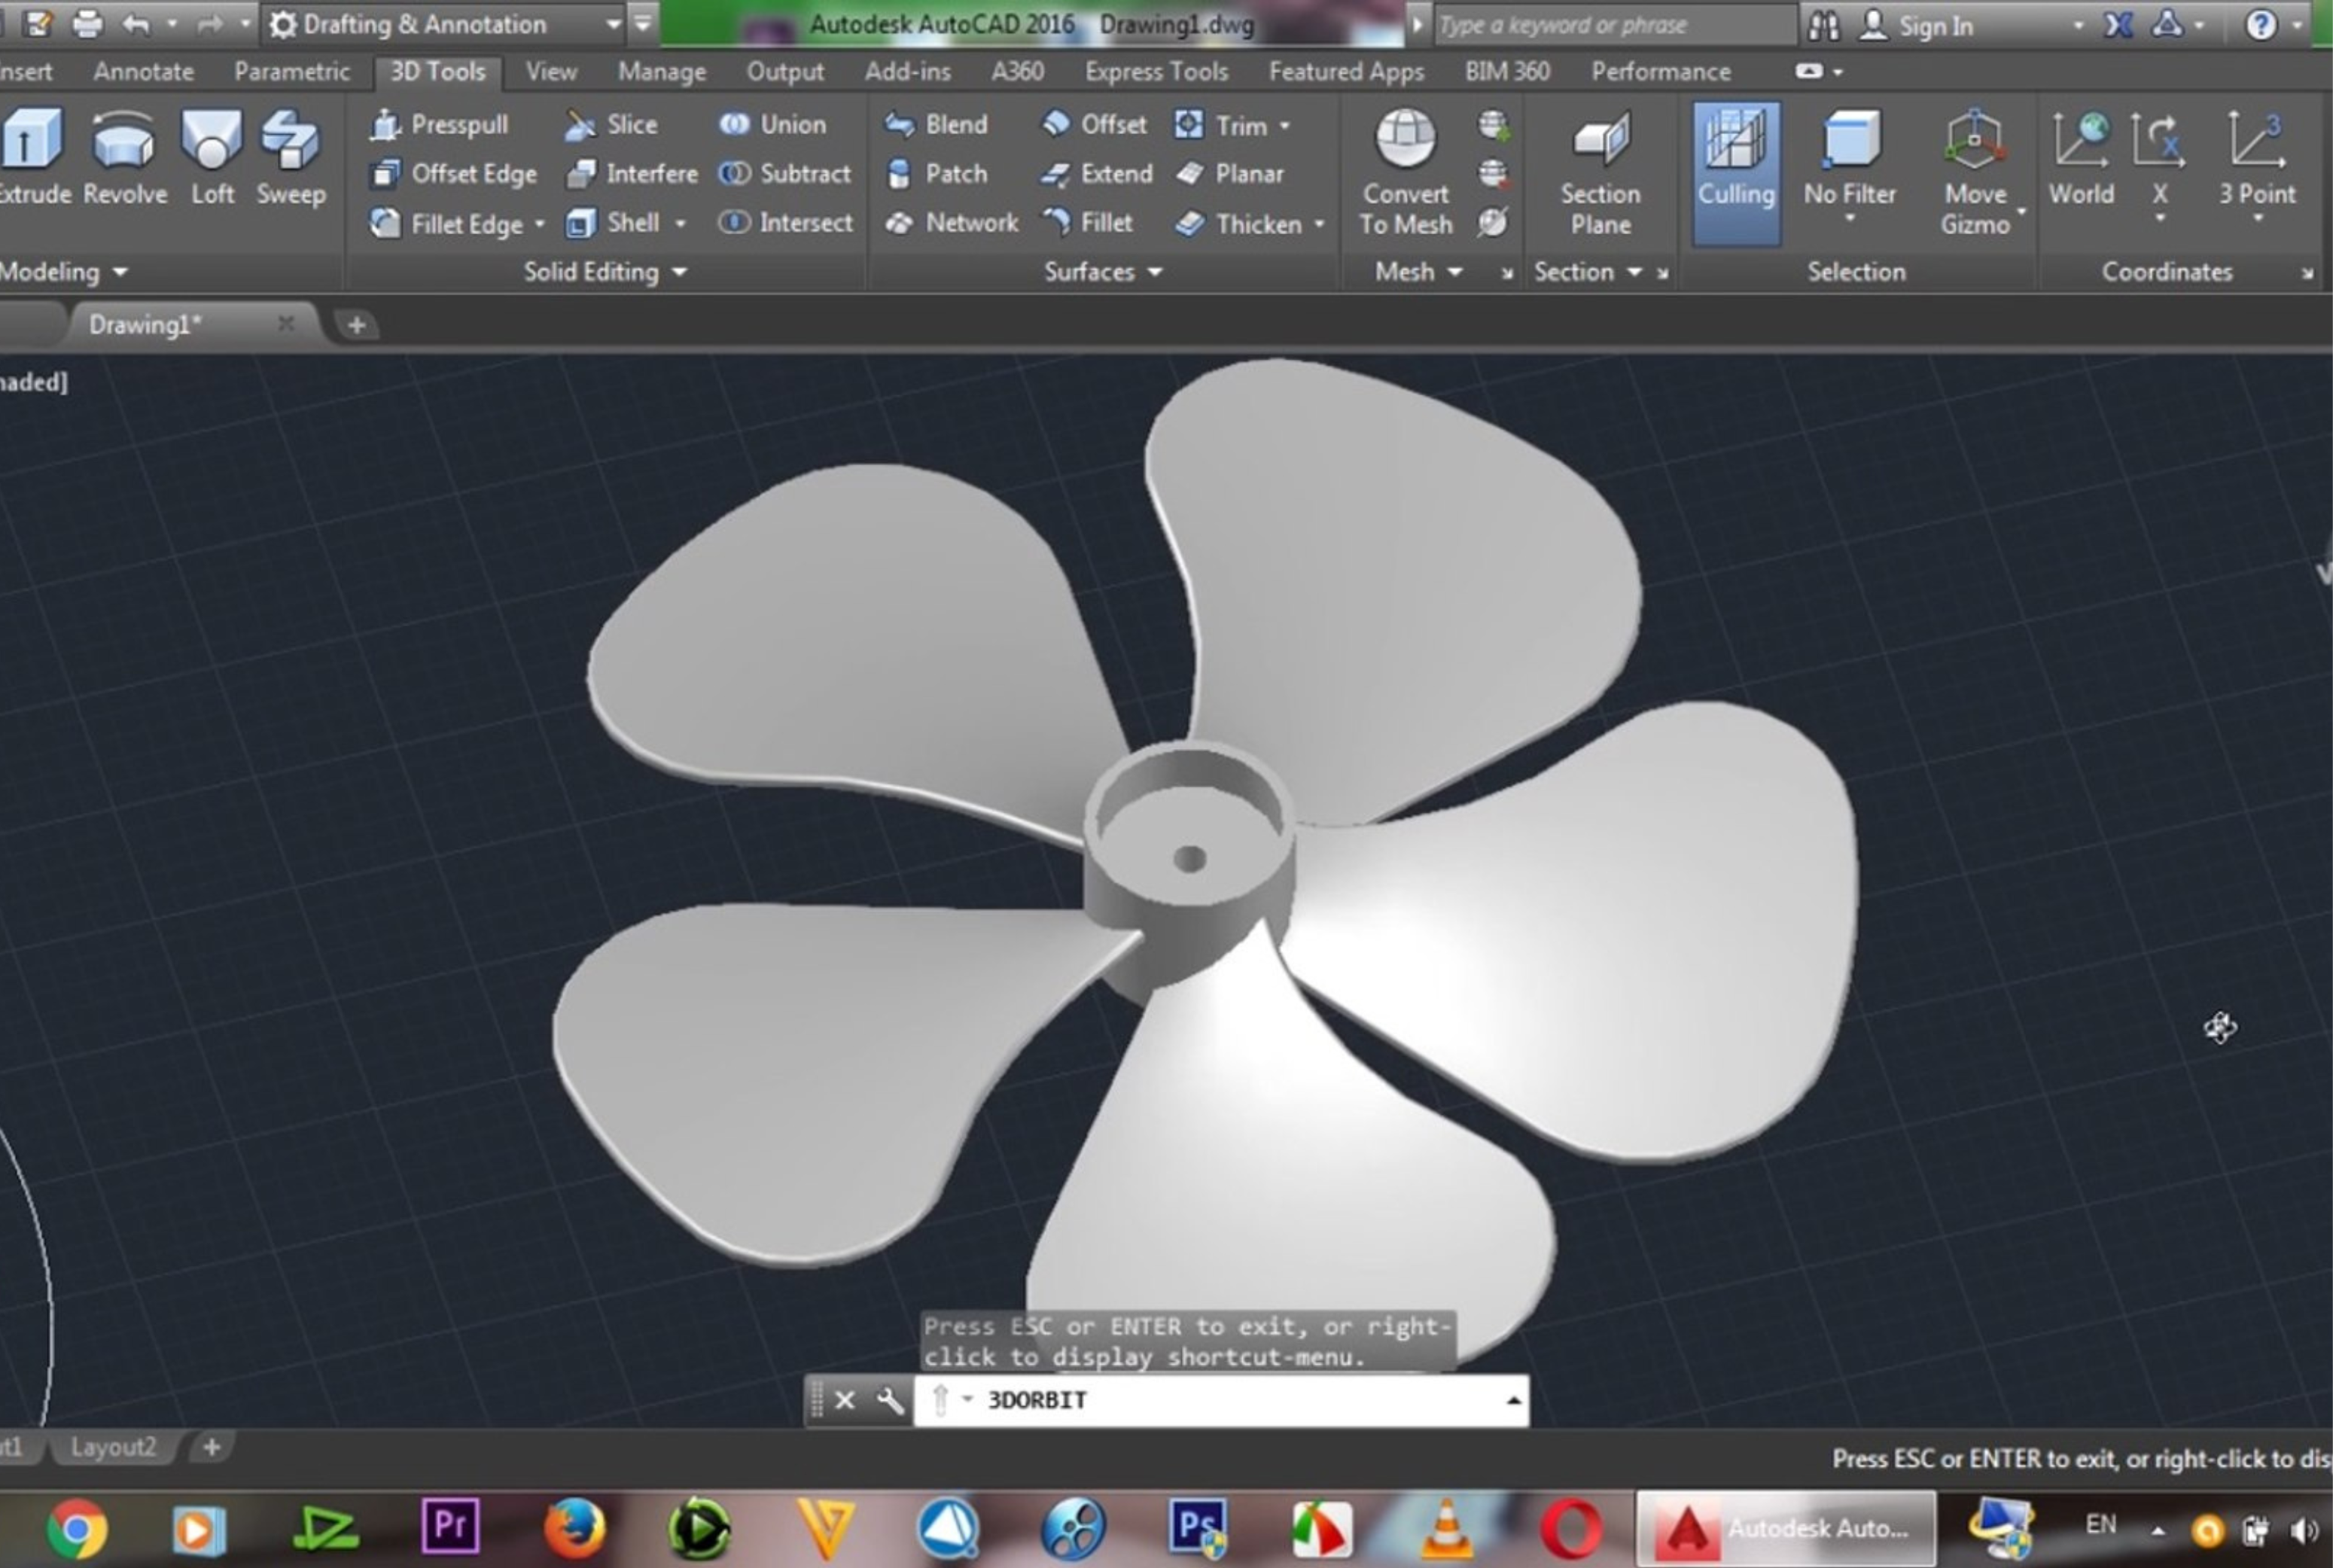Viewport: 2333px width, 1568px height.
Task: Open the Drafting & Annotation workspace dropdown
Action: 613,24
